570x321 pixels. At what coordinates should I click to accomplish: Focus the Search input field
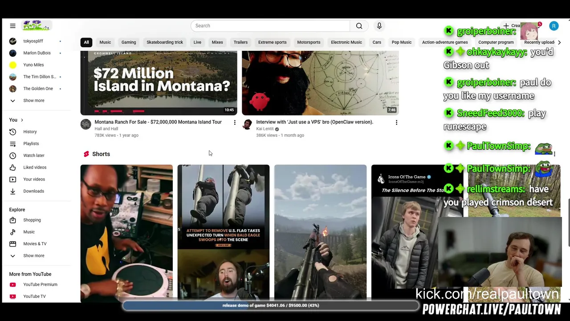click(x=270, y=26)
